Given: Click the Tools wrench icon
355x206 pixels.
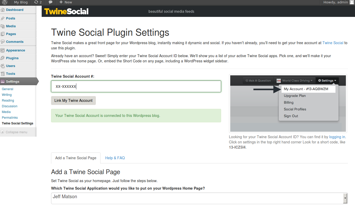Looking at the screenshot, I should click(4, 74).
